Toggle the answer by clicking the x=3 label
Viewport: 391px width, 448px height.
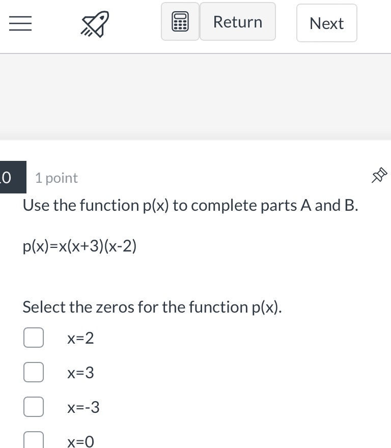[x=80, y=372]
